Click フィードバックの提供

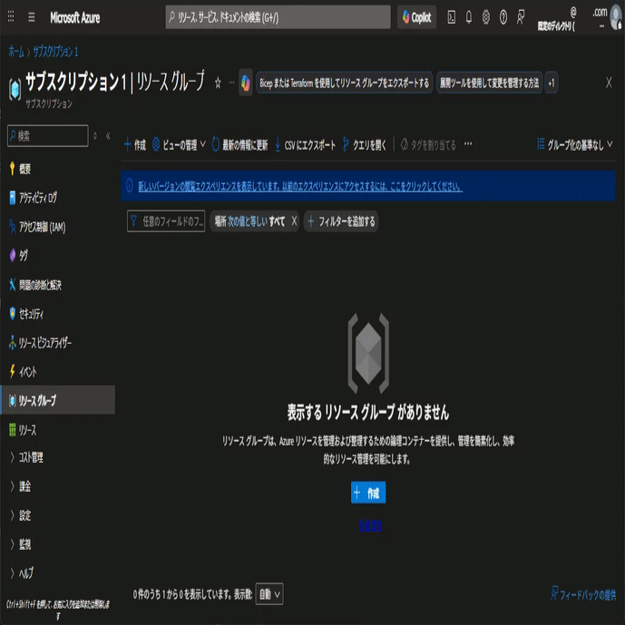coord(583,595)
